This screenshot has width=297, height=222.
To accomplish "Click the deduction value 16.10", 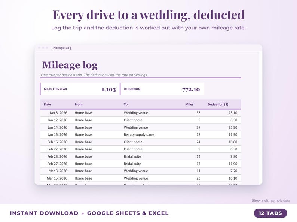I will point(233,178).
